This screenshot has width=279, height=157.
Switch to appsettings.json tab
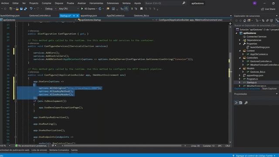coord(89,16)
